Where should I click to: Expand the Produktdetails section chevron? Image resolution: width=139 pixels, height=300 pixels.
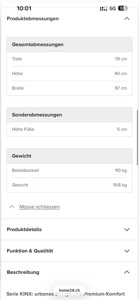tap(127, 229)
